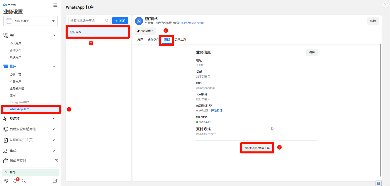Open 个人用户 in the sidebar
The height and width of the screenshot is (186, 390).
coord(15,43)
